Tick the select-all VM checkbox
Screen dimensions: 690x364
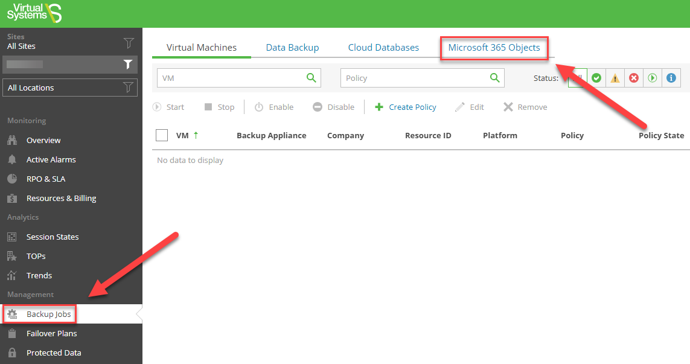point(162,135)
